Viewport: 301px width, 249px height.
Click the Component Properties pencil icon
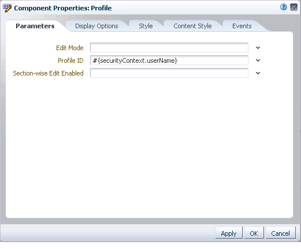coord(7,8)
